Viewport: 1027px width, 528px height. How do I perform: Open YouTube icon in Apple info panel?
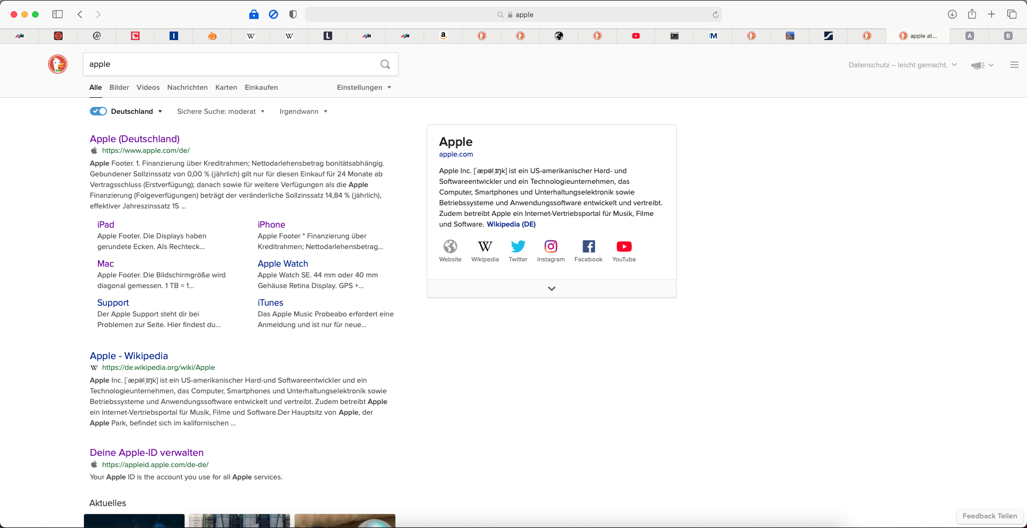point(624,247)
